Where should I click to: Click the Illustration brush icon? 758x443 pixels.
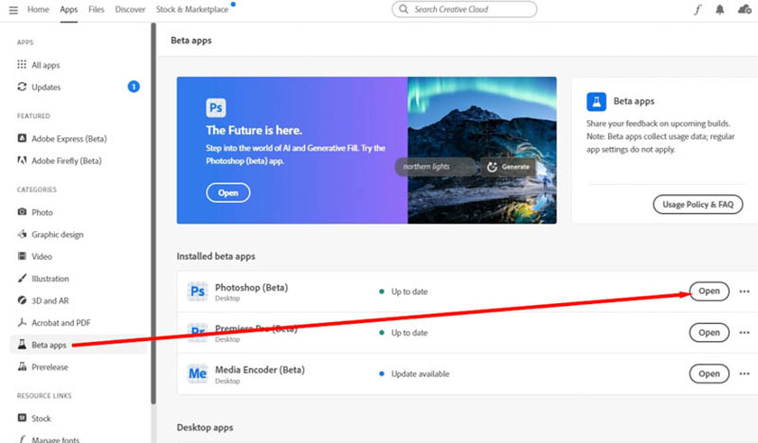tap(22, 278)
